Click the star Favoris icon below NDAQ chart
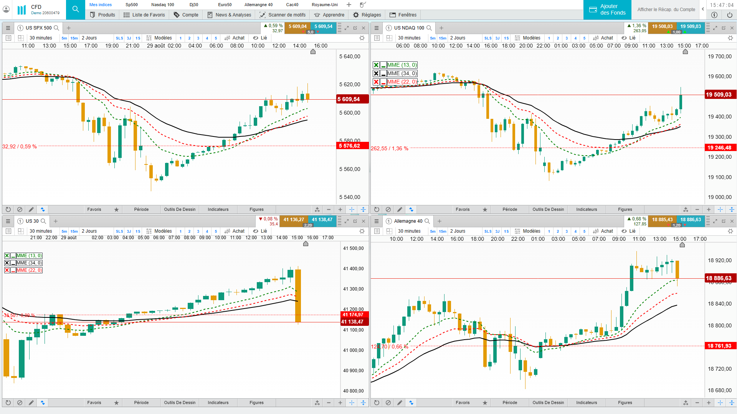The width and height of the screenshot is (737, 414). [485, 209]
